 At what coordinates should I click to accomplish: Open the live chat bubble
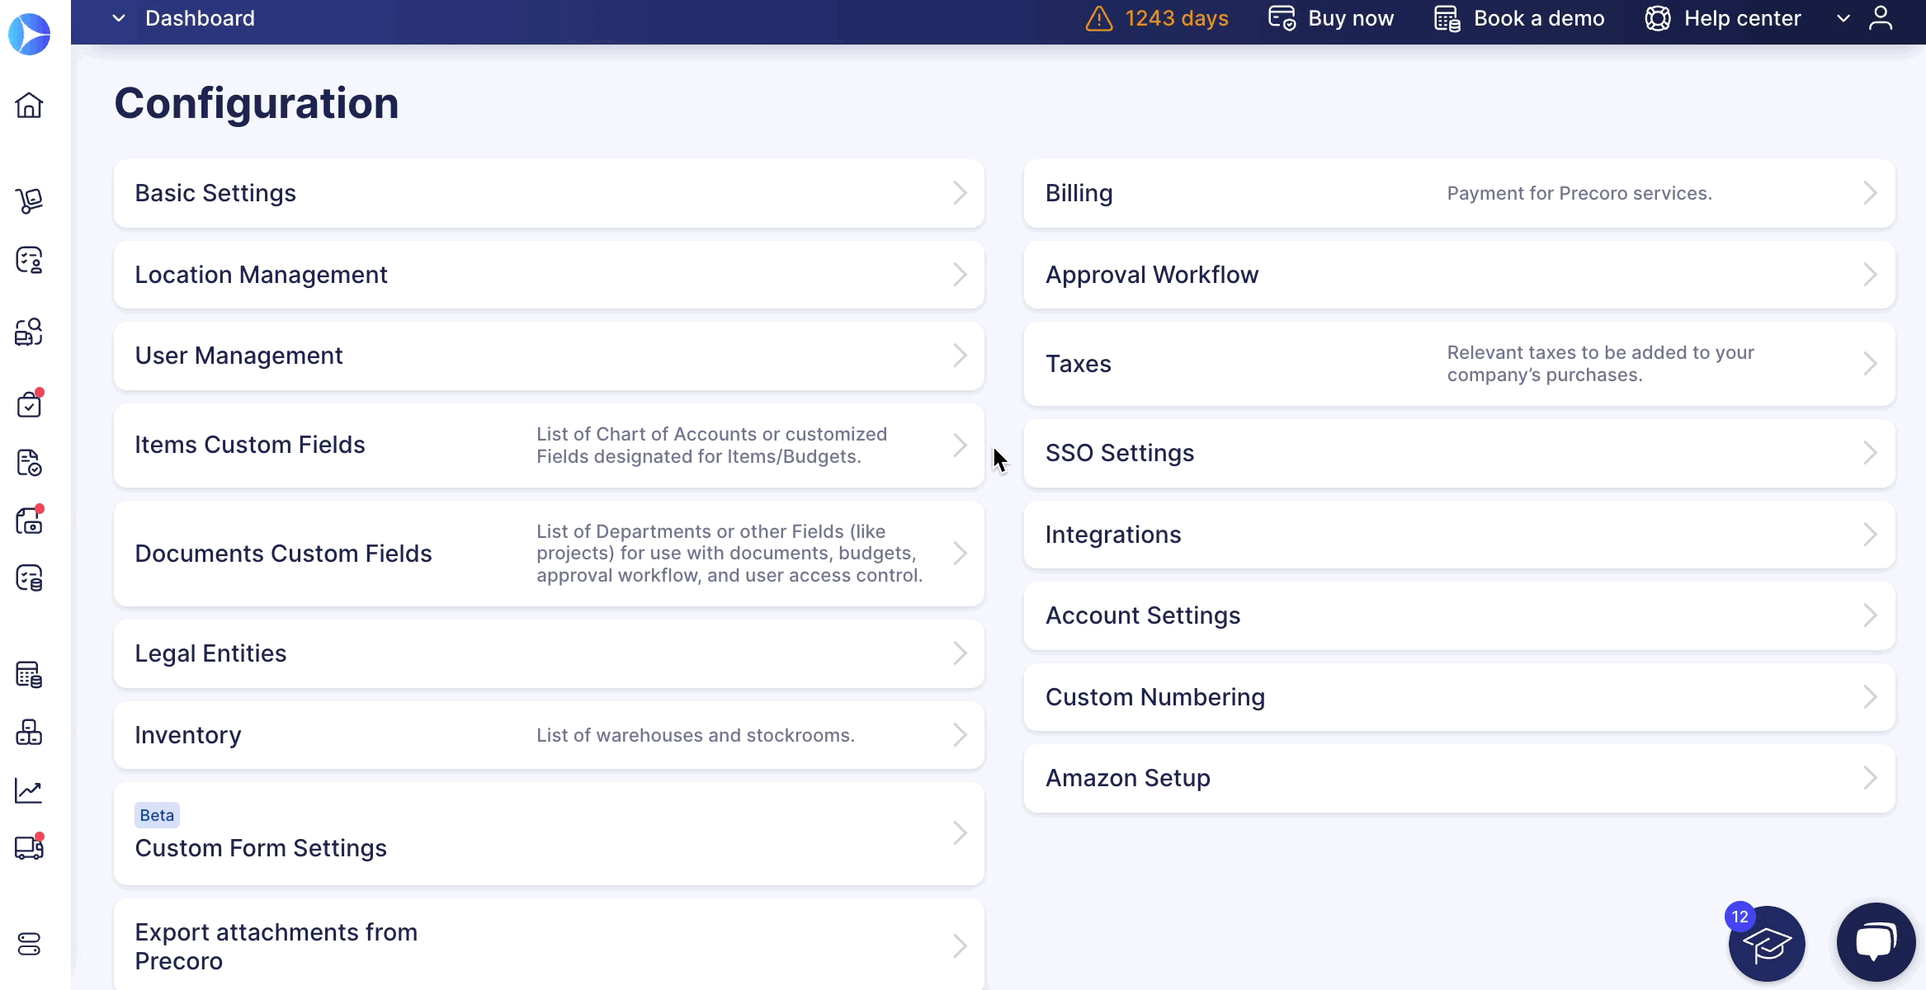(1875, 941)
